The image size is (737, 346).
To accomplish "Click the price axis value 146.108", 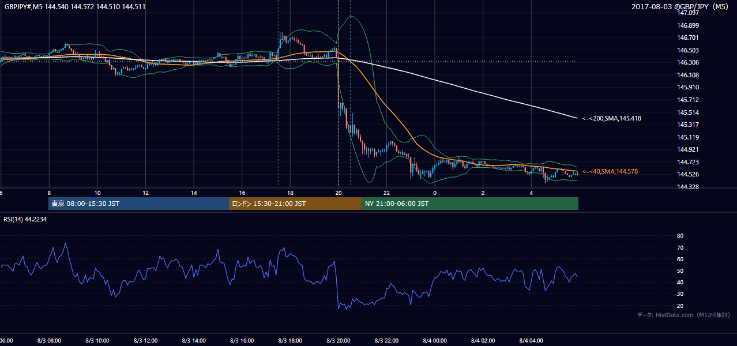I will pyautogui.click(x=688, y=75).
